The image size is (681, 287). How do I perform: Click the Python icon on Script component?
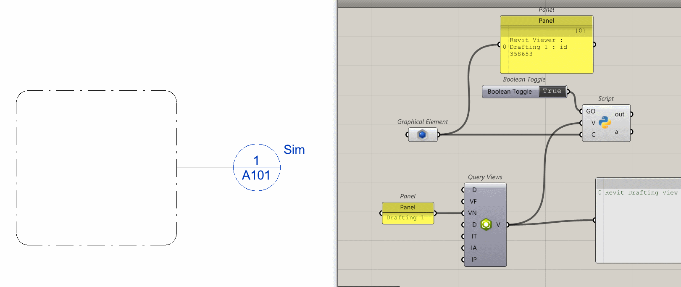[x=605, y=122]
